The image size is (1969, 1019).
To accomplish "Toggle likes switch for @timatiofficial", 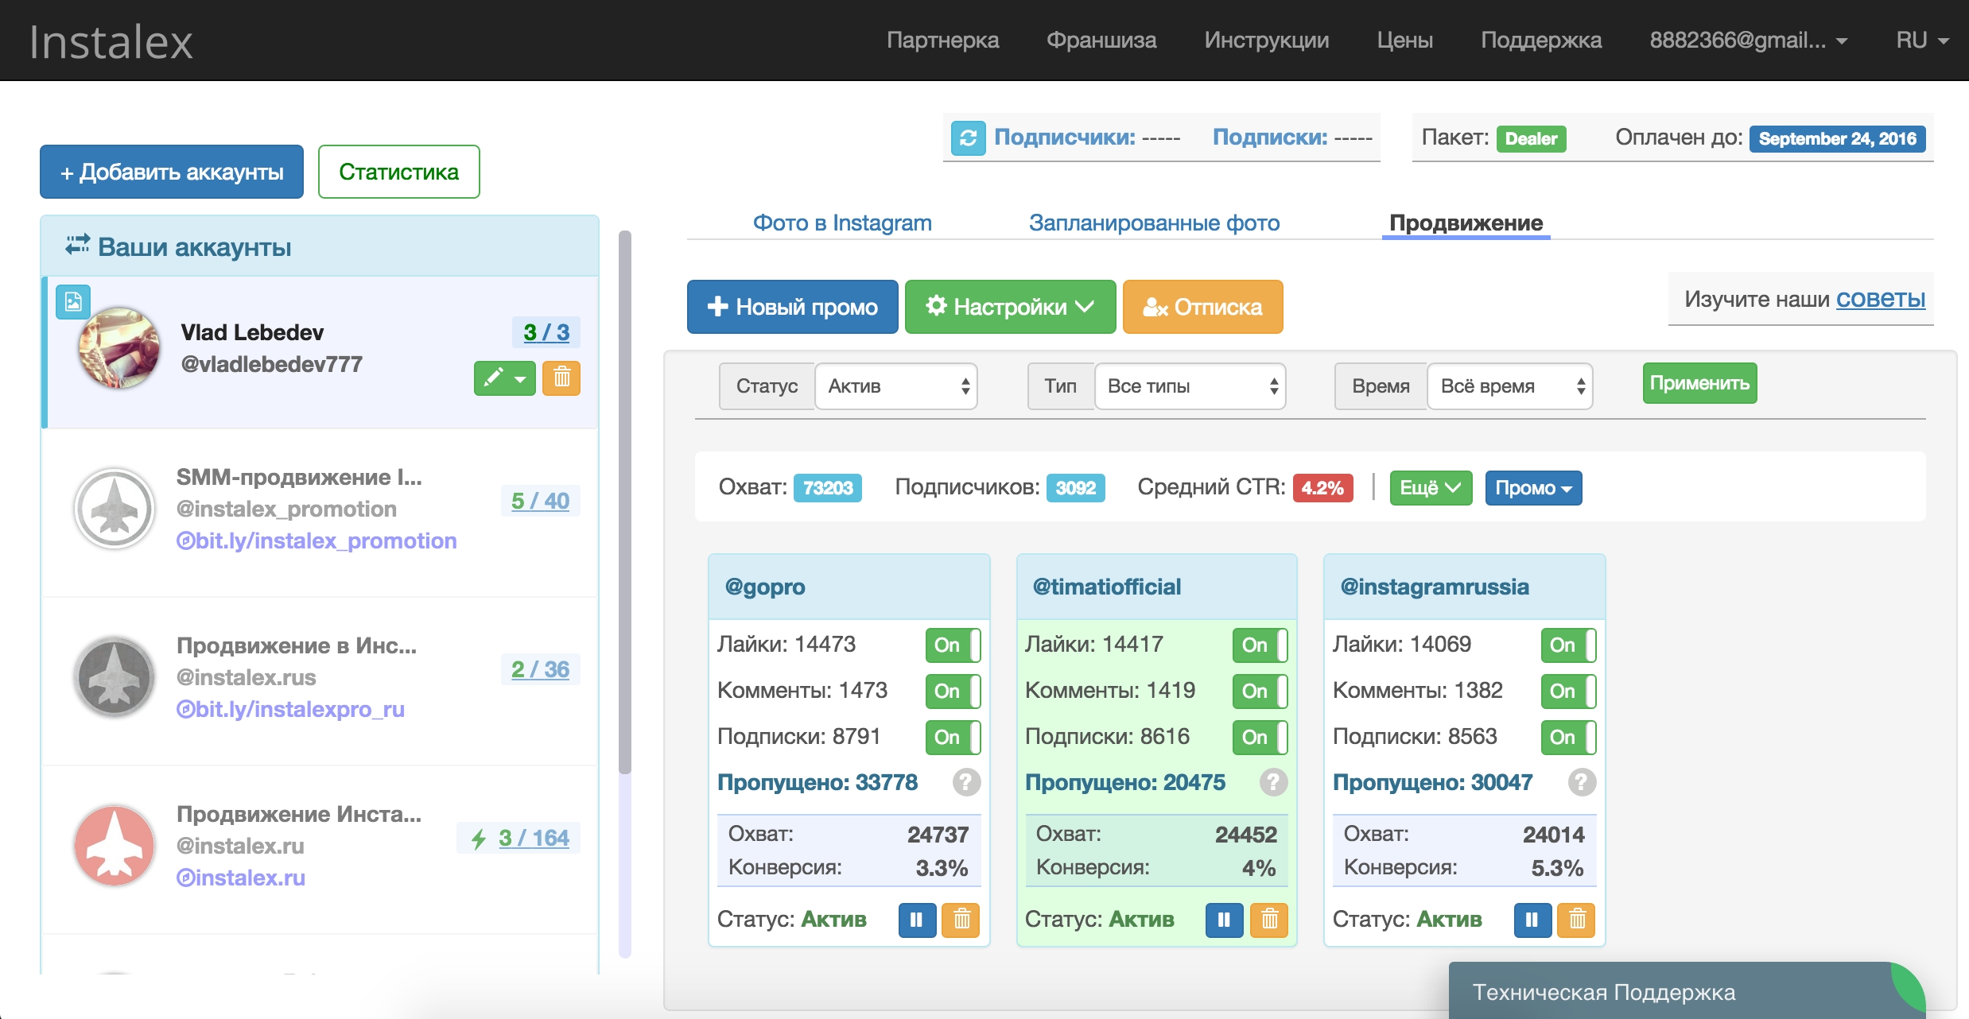I will pyautogui.click(x=1260, y=645).
